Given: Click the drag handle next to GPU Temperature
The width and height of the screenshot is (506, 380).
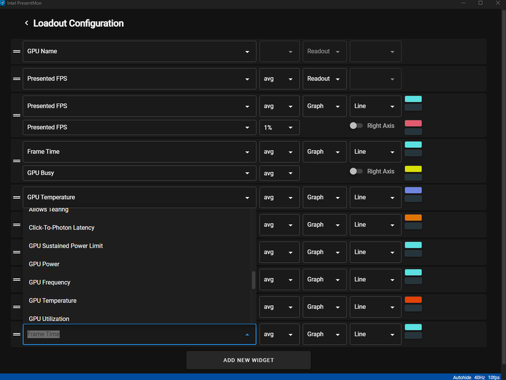Looking at the screenshot, I should pos(16,197).
